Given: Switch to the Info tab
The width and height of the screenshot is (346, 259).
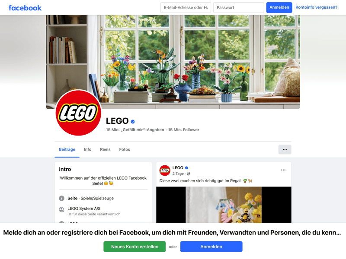Looking at the screenshot, I should (88, 149).
